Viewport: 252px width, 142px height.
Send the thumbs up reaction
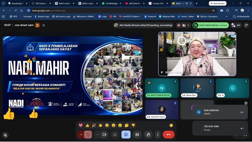[x=87, y=125]
